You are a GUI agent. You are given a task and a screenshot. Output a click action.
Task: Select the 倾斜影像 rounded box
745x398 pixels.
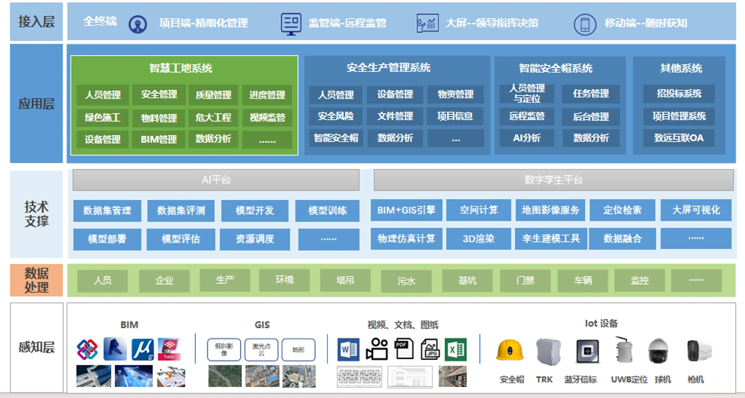(224, 350)
